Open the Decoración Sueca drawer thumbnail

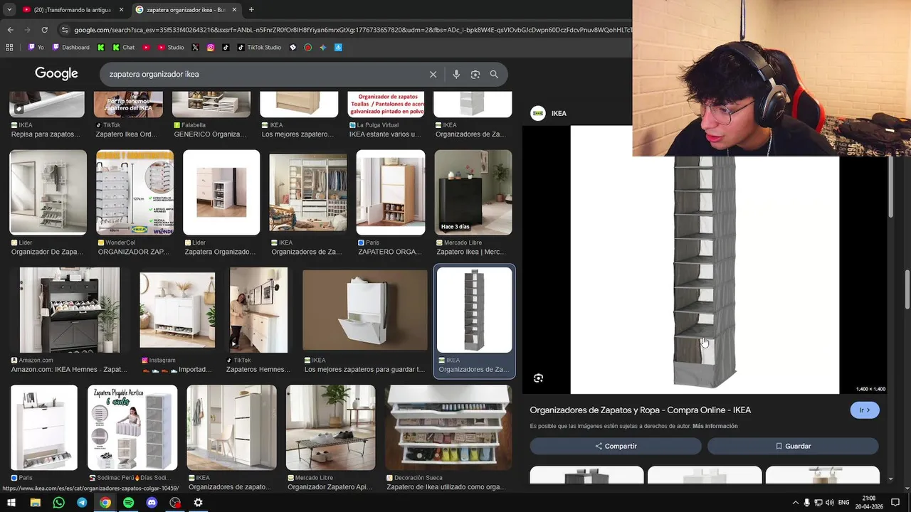pyautogui.click(x=448, y=427)
